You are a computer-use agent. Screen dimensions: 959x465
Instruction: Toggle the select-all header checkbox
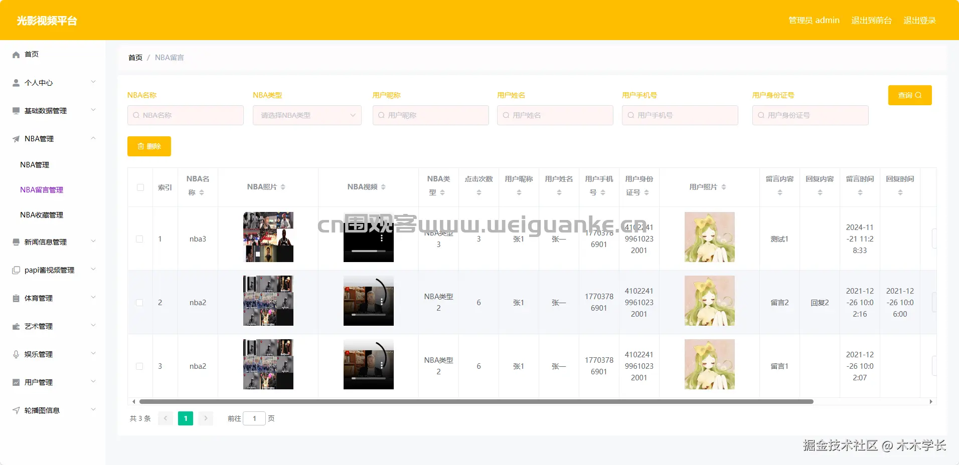coord(140,187)
